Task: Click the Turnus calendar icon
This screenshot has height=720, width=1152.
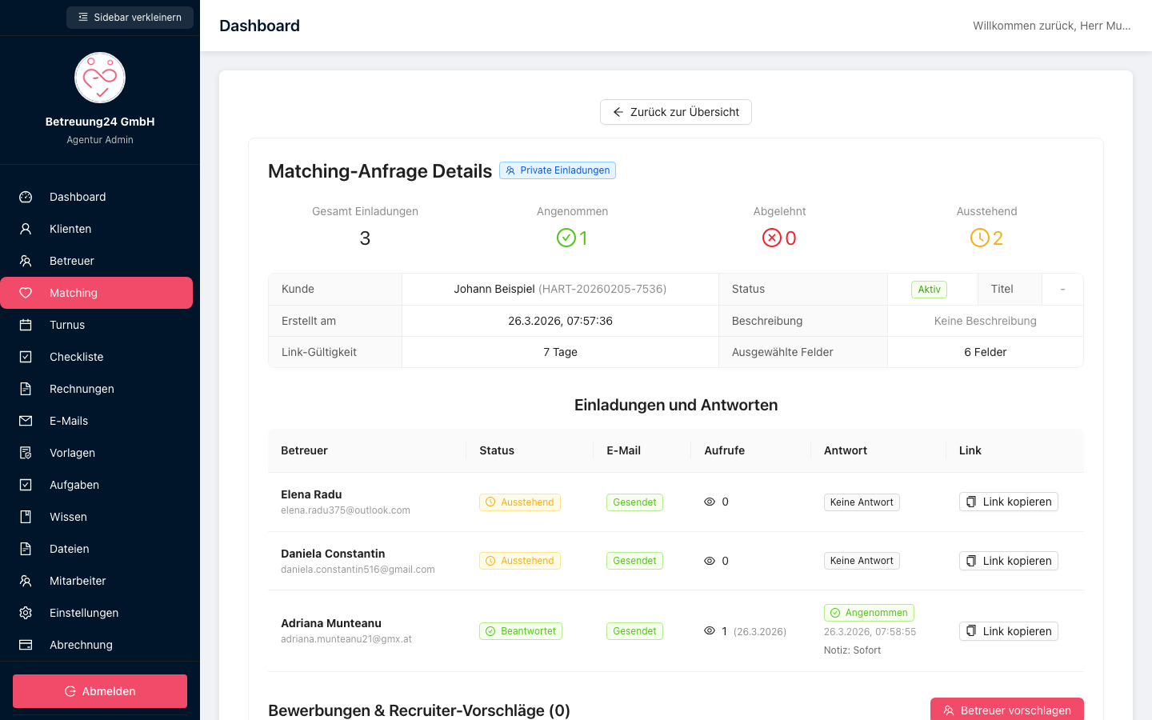Action: tap(26, 325)
